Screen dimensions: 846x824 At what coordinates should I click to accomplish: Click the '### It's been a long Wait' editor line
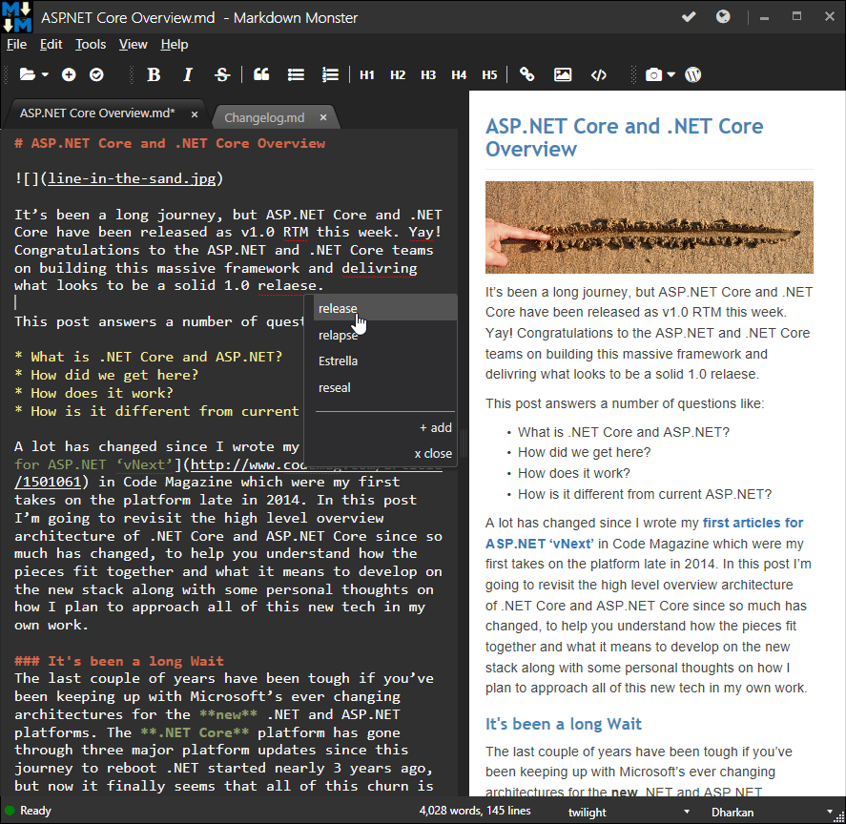pyautogui.click(x=118, y=661)
